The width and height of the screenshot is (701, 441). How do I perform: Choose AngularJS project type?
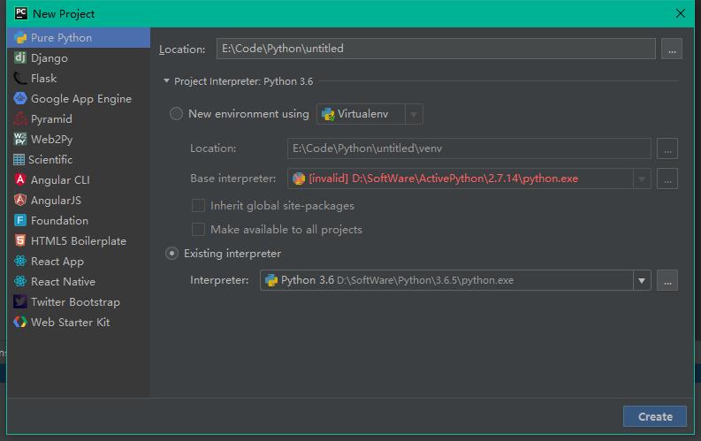79,200
